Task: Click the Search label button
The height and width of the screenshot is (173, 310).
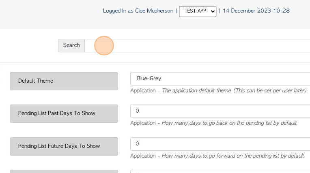Action: (71, 46)
